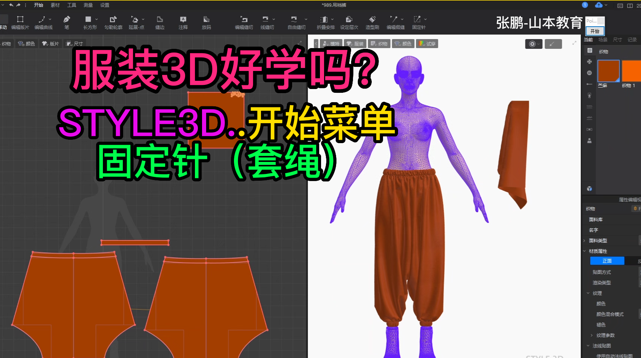Switch to the 记录 tab
This screenshot has width=641, height=358.
coord(632,40)
